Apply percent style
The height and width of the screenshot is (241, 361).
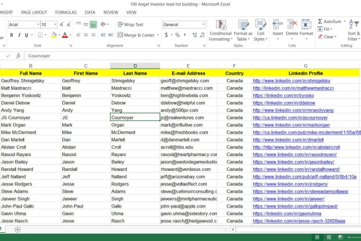pyautogui.click(x=177, y=35)
